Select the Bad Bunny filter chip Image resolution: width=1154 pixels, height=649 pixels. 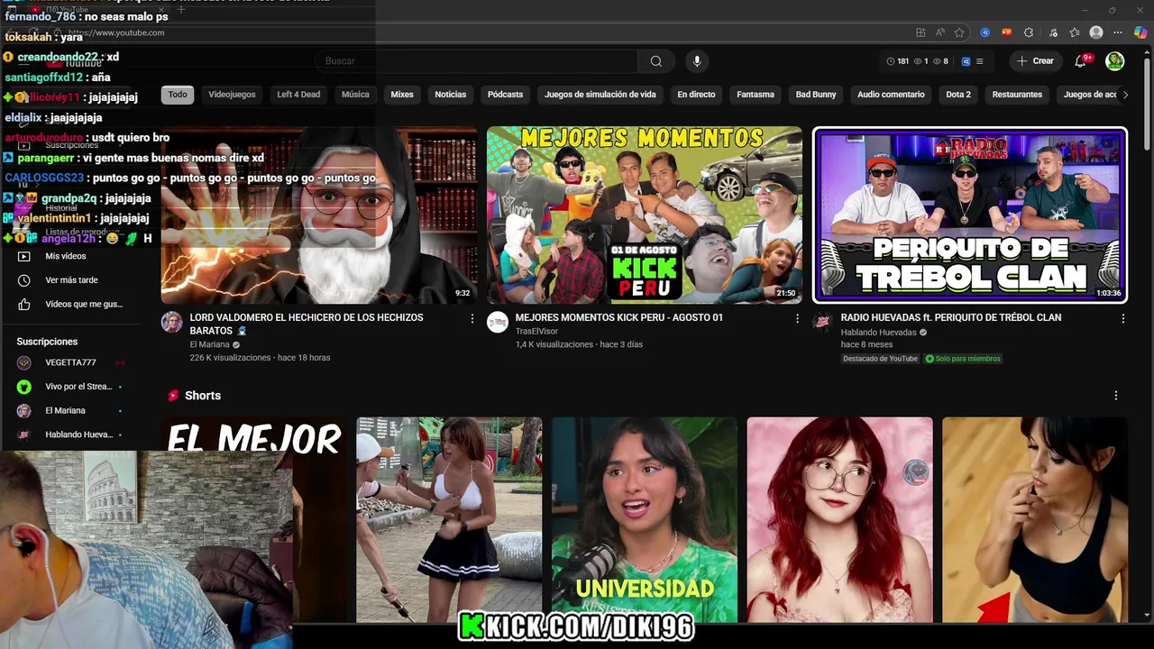point(816,95)
